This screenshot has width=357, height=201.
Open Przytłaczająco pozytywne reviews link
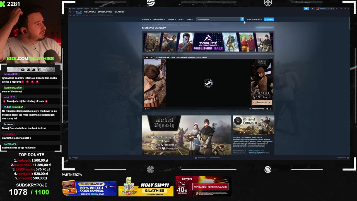click(x=257, y=153)
